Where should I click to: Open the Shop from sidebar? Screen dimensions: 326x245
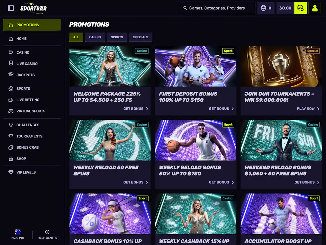click(x=21, y=158)
